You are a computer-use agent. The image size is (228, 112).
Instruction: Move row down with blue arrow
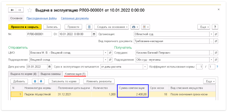pyautogui.click(x=41, y=81)
